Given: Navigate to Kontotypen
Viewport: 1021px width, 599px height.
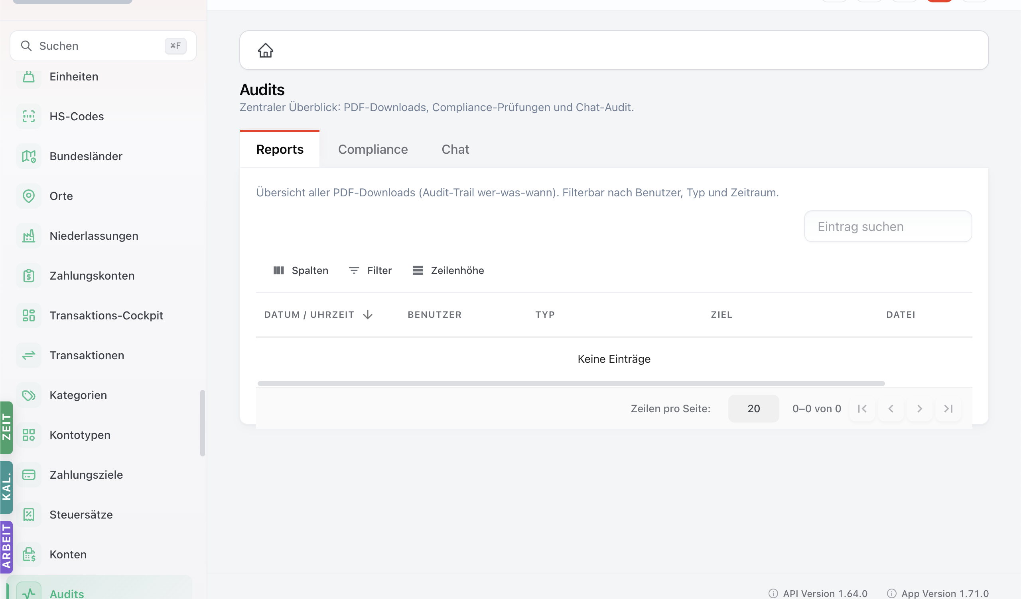Looking at the screenshot, I should pyautogui.click(x=80, y=435).
